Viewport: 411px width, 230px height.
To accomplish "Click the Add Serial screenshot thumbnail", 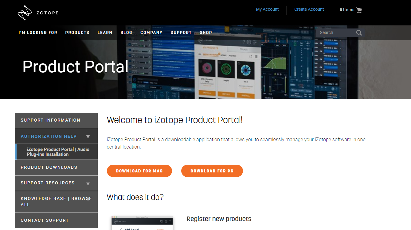I will (x=142, y=223).
